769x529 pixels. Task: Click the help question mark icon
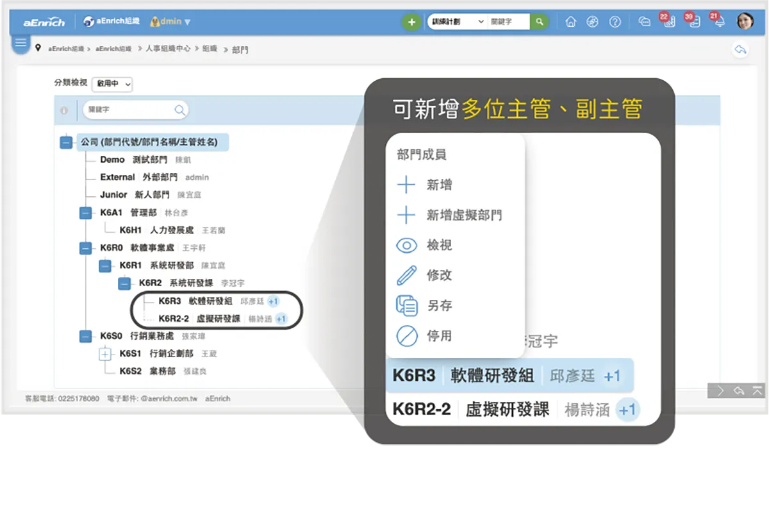pyautogui.click(x=615, y=21)
